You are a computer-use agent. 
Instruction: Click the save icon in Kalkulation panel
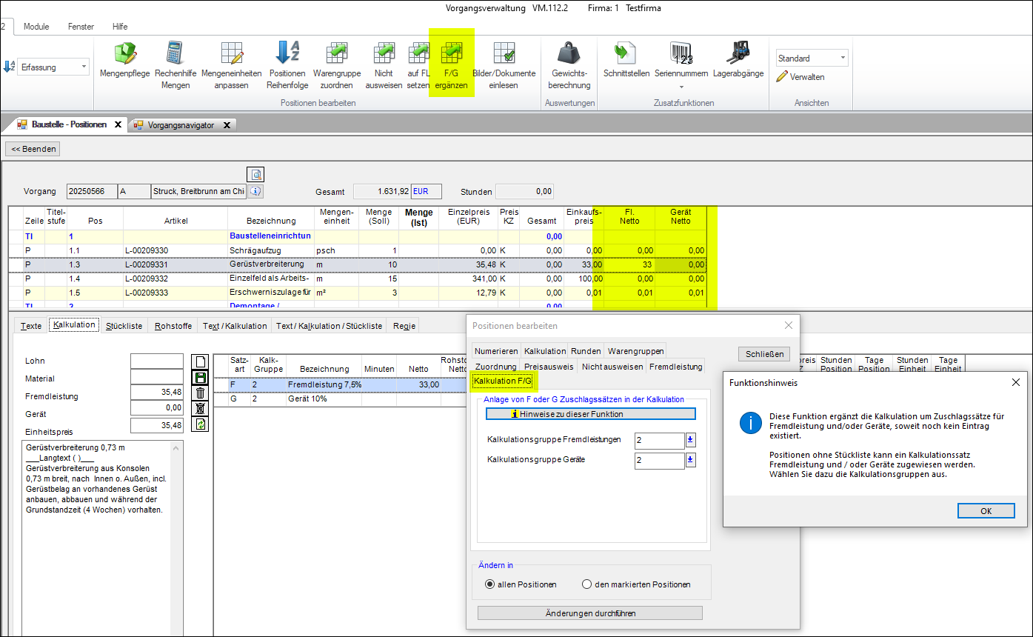click(199, 377)
